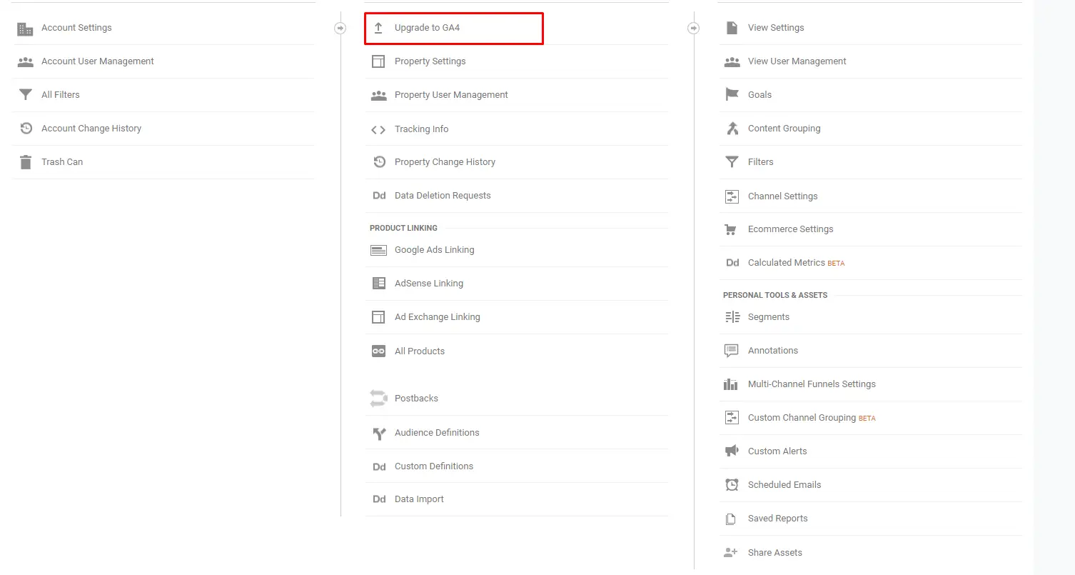Click the Upgrade to GA4 upload arrow icon
The image size is (1075, 575).
coord(378,29)
